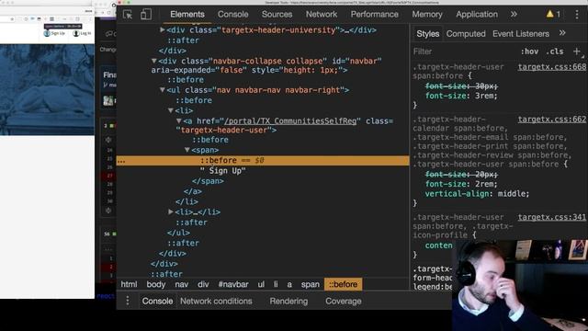The image size is (588, 331).
Task: Collapse the anchor targetx-header-user node
Action: pos(179,120)
